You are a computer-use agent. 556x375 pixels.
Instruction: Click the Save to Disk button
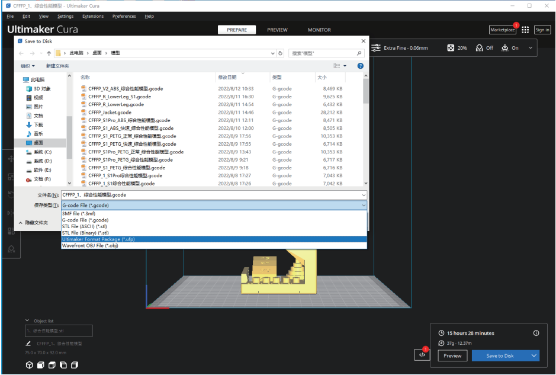pos(500,355)
